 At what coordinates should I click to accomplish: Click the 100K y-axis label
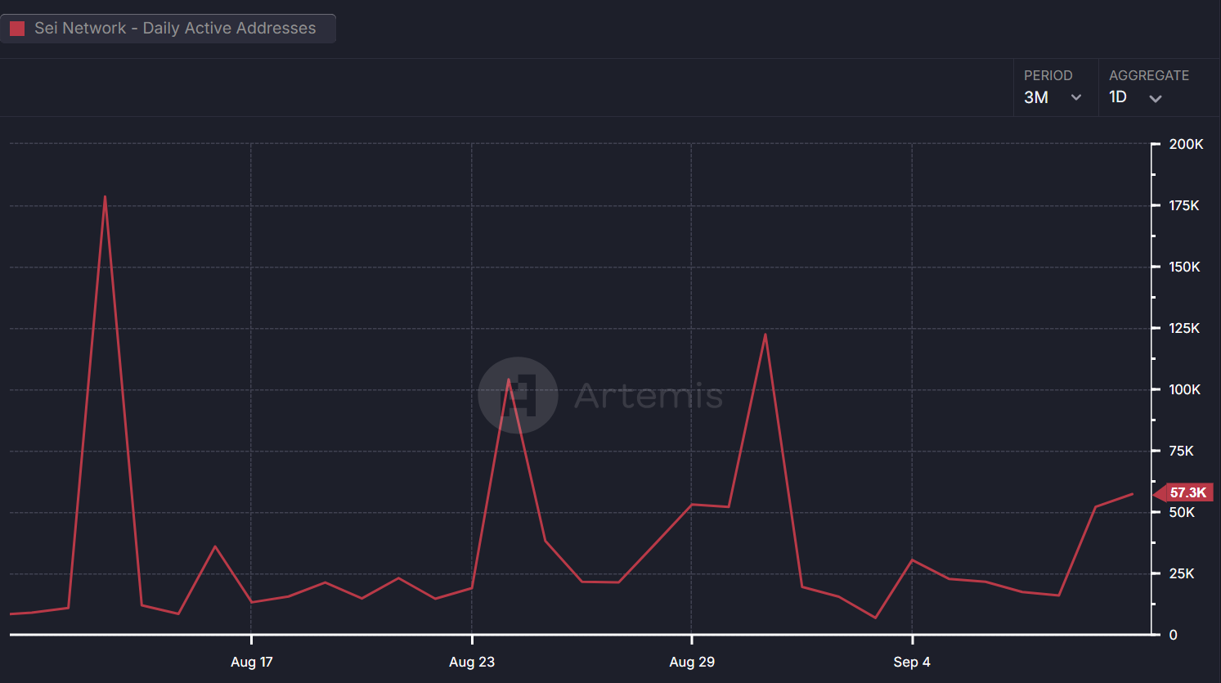coord(1185,389)
